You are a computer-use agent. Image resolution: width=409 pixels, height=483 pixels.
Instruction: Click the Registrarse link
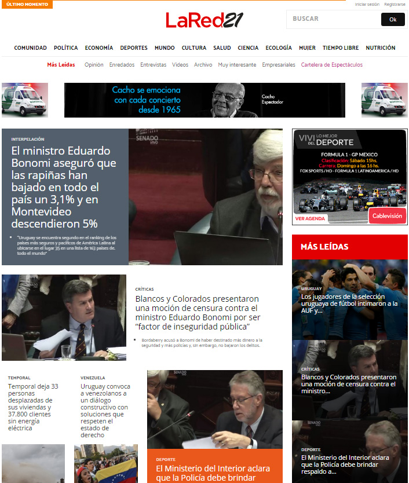click(395, 4)
